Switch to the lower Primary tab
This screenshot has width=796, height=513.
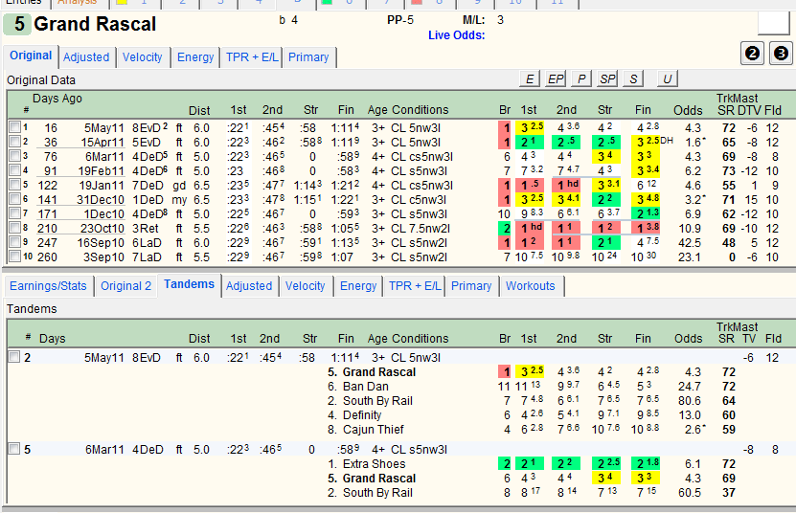click(471, 286)
